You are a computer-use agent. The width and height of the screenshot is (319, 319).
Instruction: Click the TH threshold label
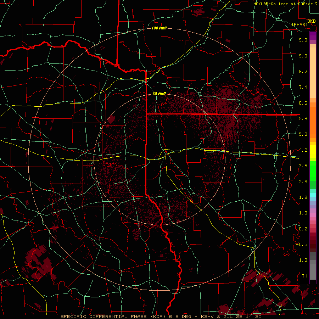[304, 276]
